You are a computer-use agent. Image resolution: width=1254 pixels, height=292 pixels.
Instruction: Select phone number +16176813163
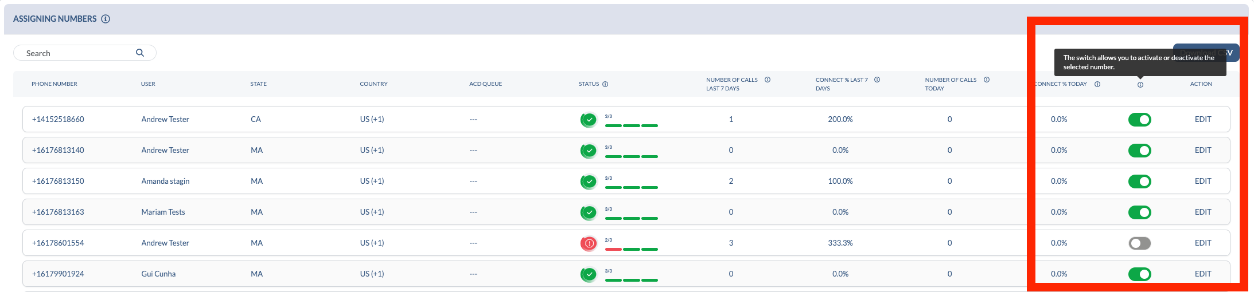pos(58,212)
